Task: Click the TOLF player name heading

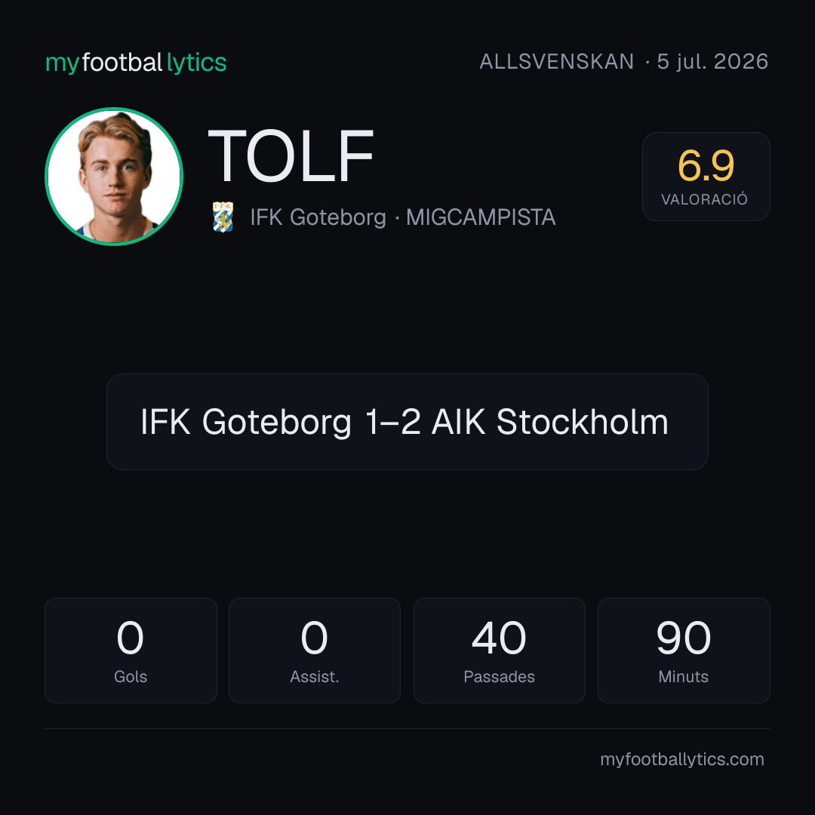Action: point(291,156)
